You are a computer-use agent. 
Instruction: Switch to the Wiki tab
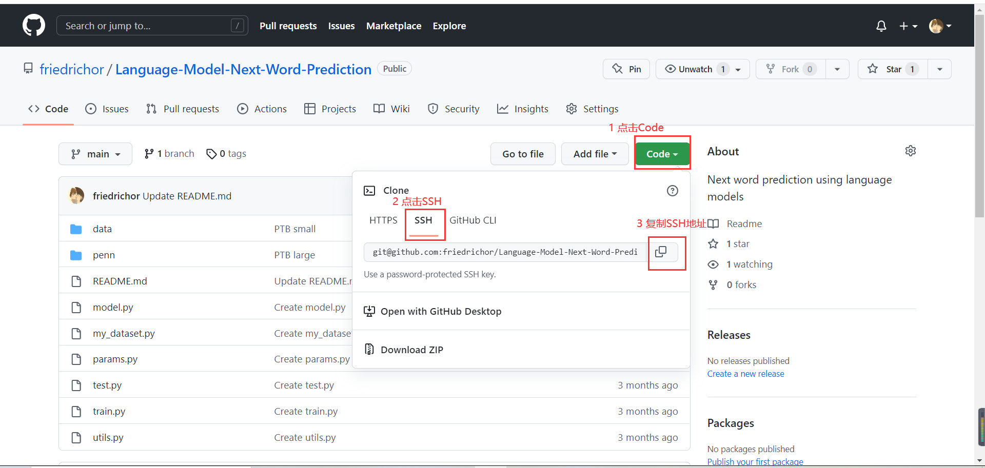391,109
